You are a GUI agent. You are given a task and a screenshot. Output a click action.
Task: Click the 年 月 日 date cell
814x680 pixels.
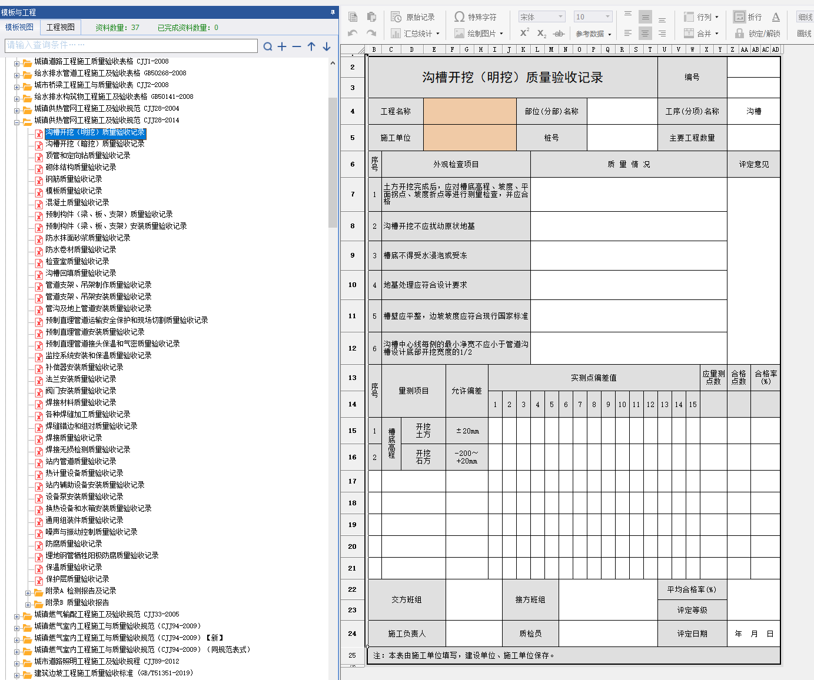pyautogui.click(x=753, y=634)
